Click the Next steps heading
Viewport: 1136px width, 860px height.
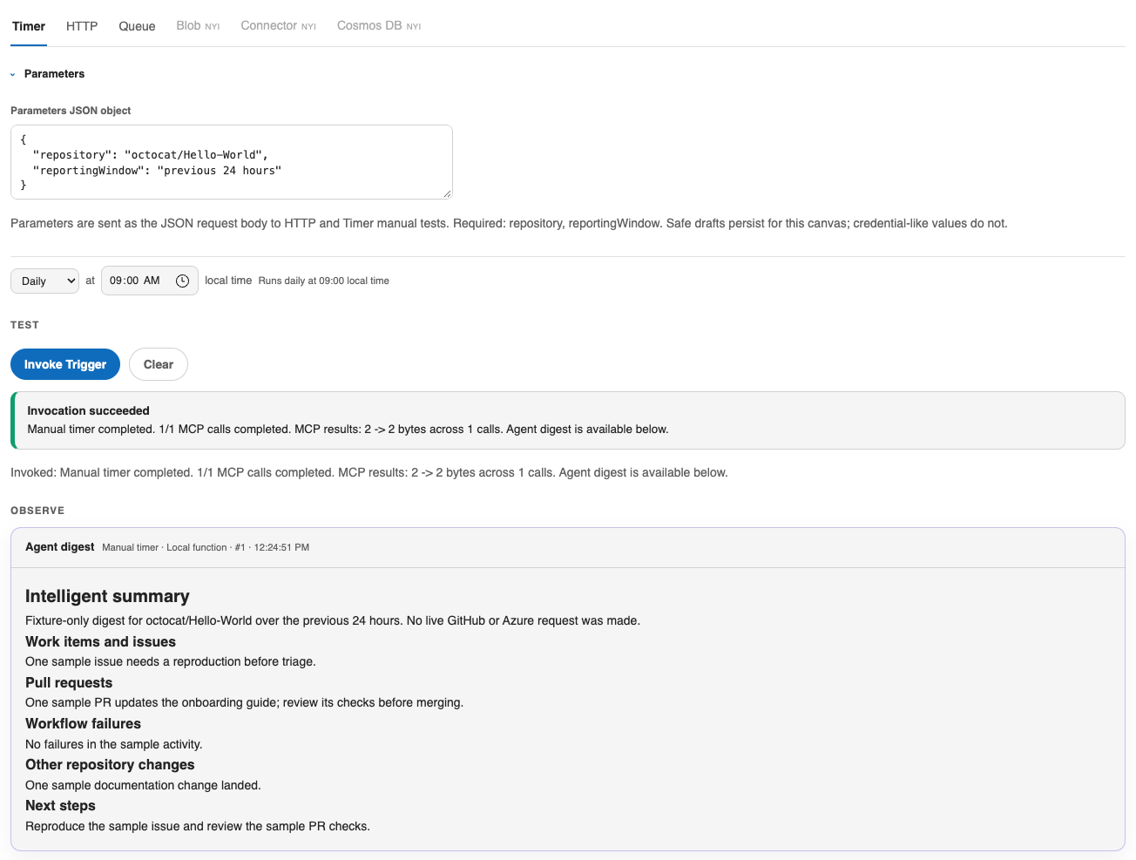(60, 805)
